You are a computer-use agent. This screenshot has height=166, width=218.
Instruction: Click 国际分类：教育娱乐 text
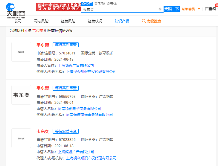(97, 53)
